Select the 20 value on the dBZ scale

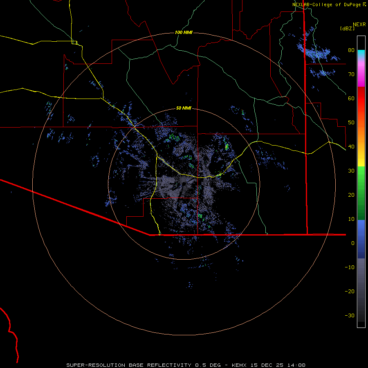pyautogui.click(x=351, y=195)
